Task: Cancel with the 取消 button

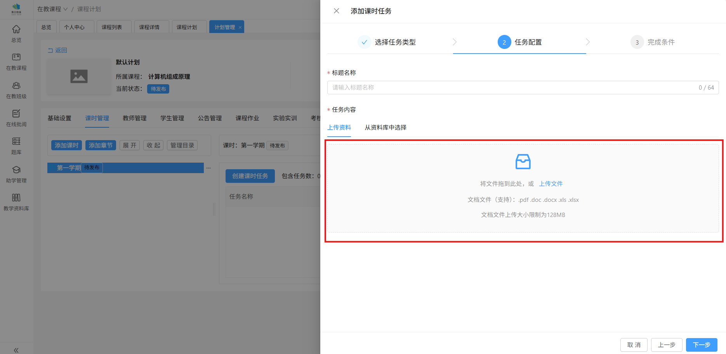Action: point(634,345)
